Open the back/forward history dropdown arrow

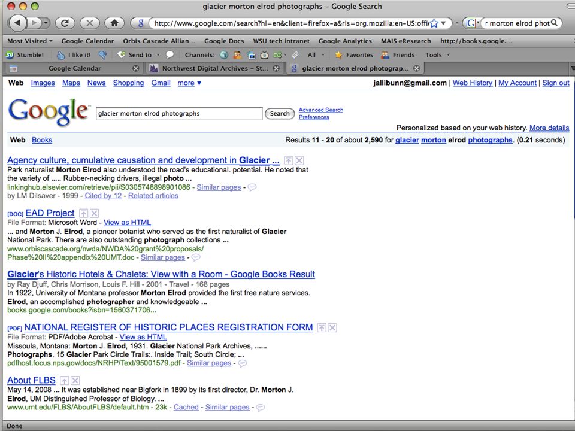[x=46, y=23]
